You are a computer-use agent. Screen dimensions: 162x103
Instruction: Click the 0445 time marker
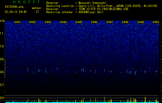(79, 22)
